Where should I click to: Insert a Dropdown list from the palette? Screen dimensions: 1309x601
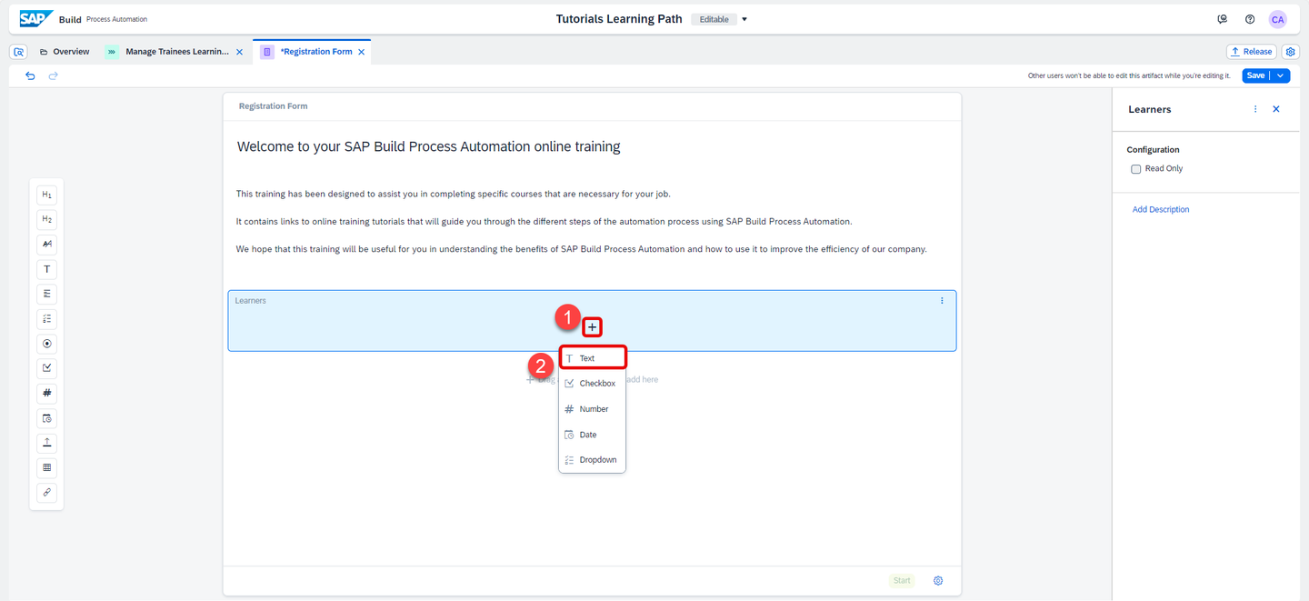click(46, 318)
